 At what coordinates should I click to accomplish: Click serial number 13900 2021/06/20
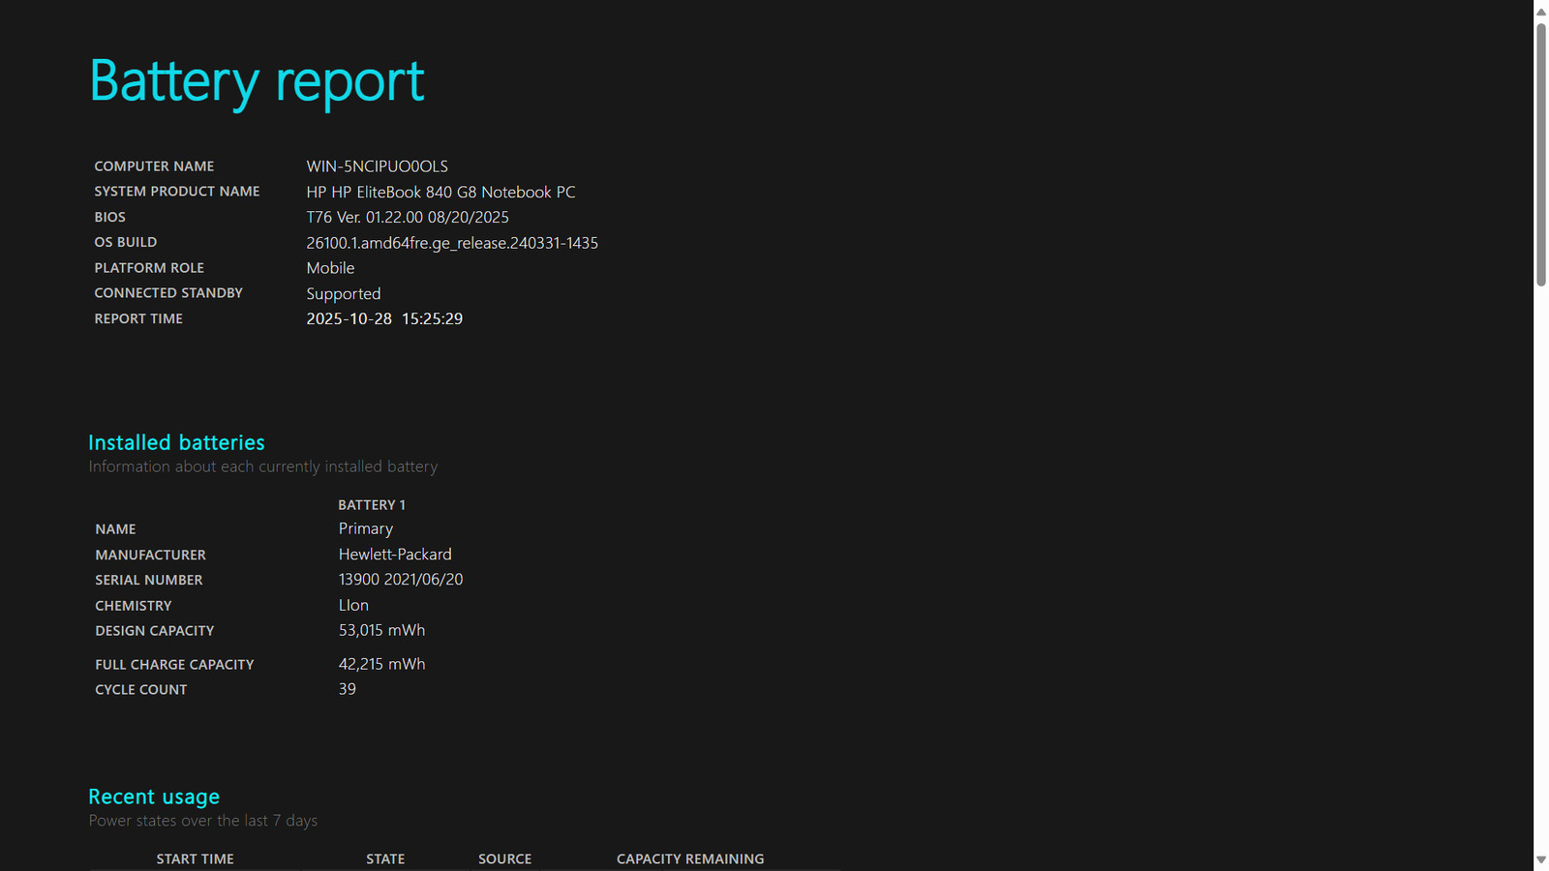[401, 580]
